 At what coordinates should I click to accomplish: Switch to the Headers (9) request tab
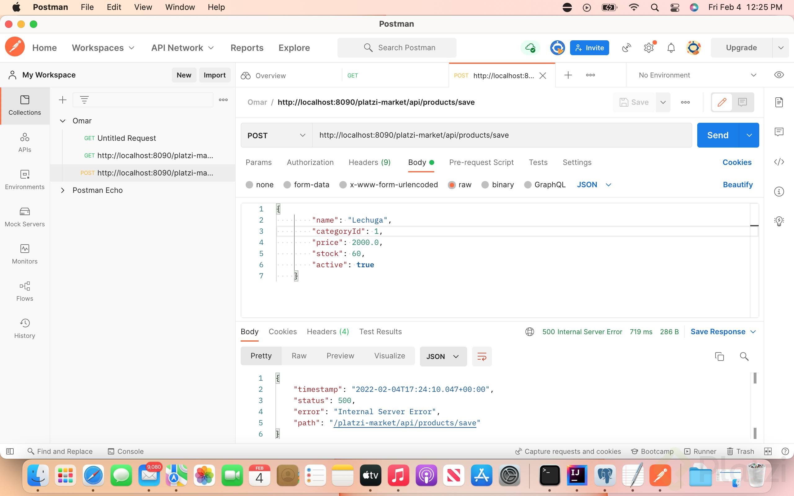click(x=369, y=162)
